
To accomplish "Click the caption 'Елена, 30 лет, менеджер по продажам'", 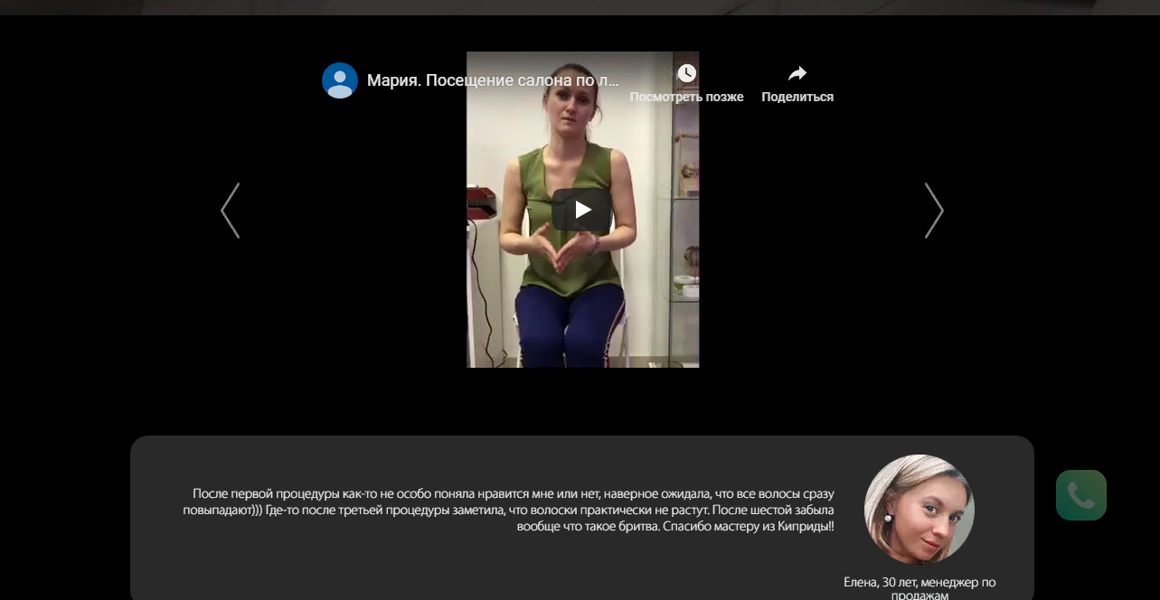I will click(920, 588).
